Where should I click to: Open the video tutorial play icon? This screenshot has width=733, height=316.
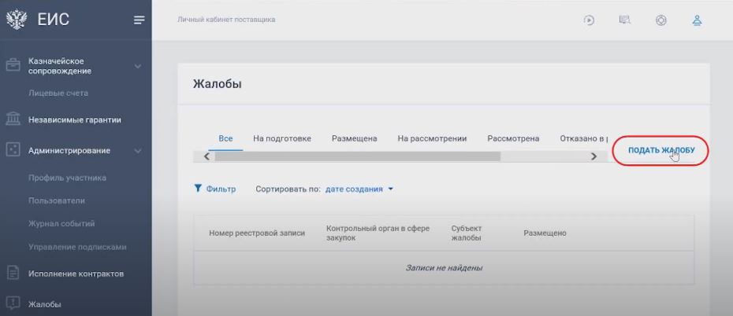(x=589, y=20)
